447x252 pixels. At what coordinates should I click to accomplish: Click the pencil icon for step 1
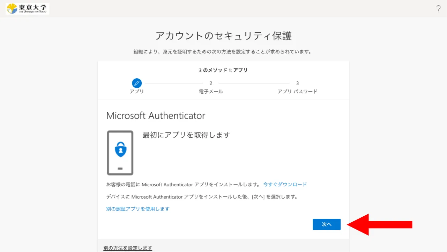coord(137,83)
